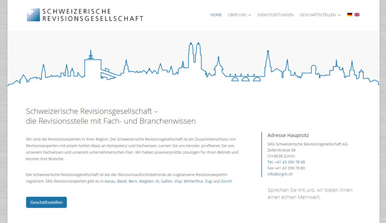Follow the Winterthur link
Viewport: 386px width, 223px height.
[194, 182]
